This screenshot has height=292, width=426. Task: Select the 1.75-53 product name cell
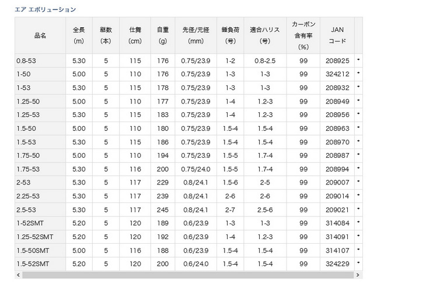tap(26, 169)
